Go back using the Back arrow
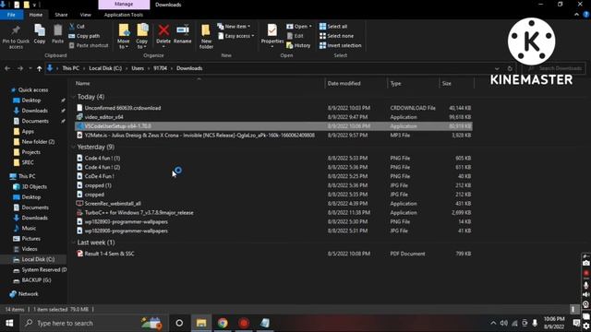This screenshot has width=591, height=332. [x=7, y=68]
